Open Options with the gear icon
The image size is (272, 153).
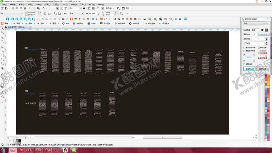pos(118,8)
